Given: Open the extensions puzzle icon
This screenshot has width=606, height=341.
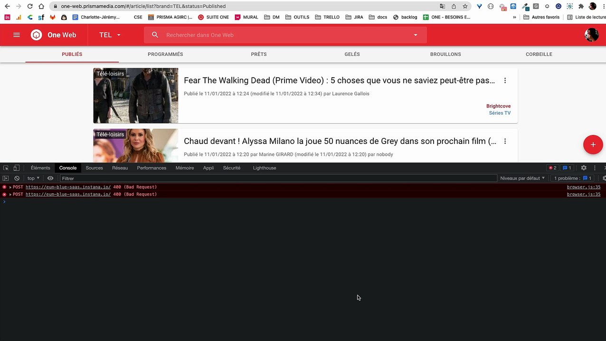Looking at the screenshot, I should point(581,6).
